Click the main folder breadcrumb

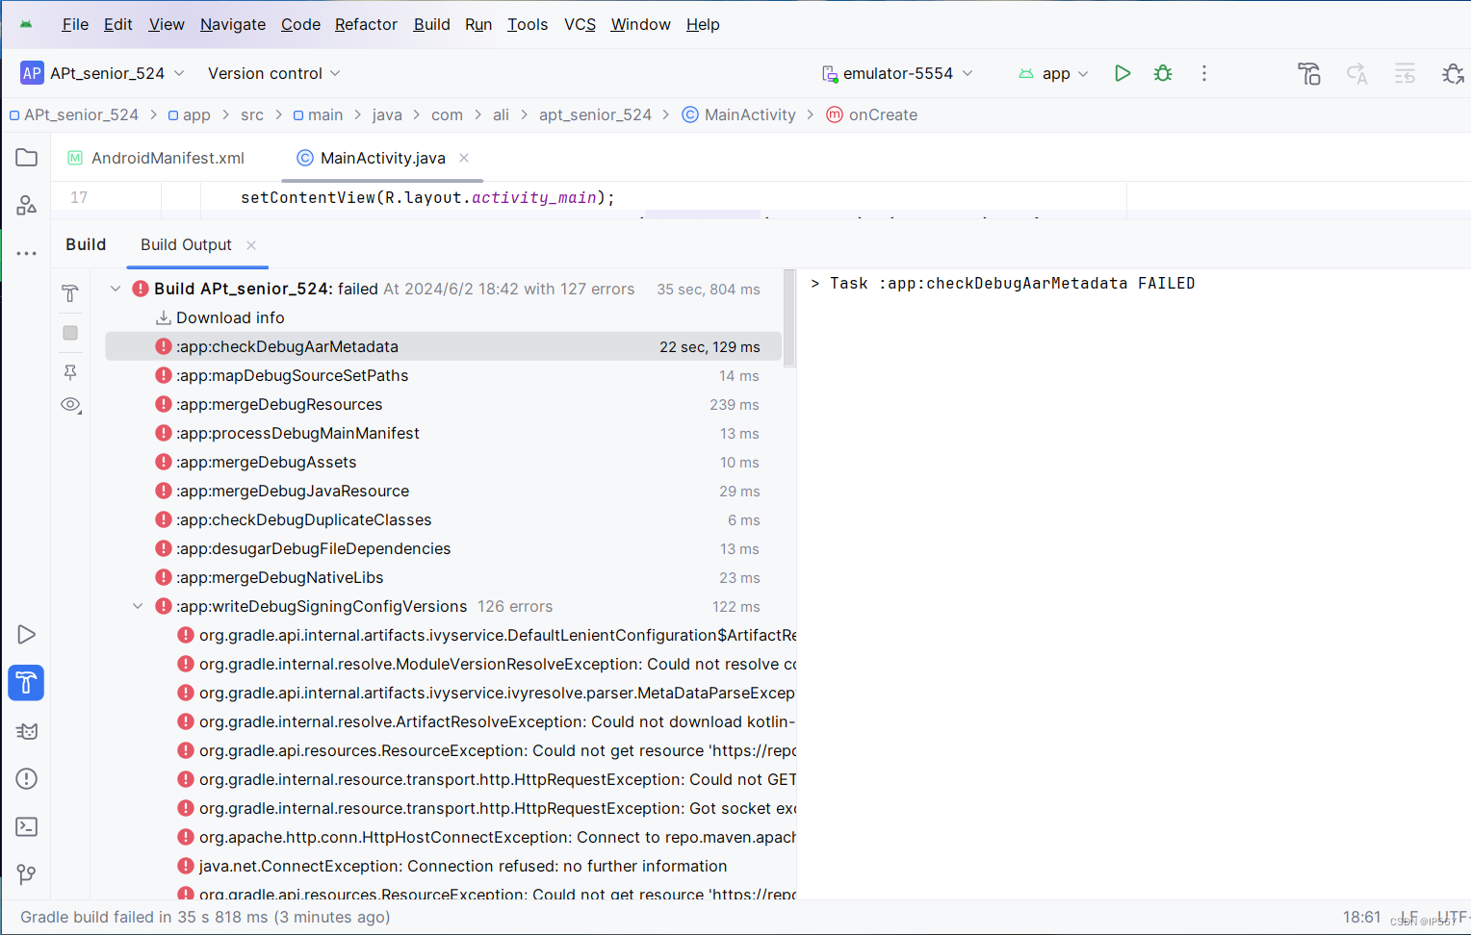(319, 114)
